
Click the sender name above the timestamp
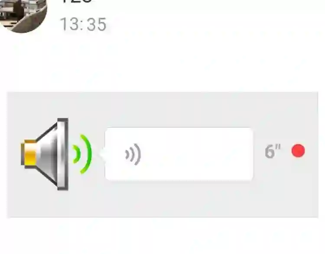point(77,1)
